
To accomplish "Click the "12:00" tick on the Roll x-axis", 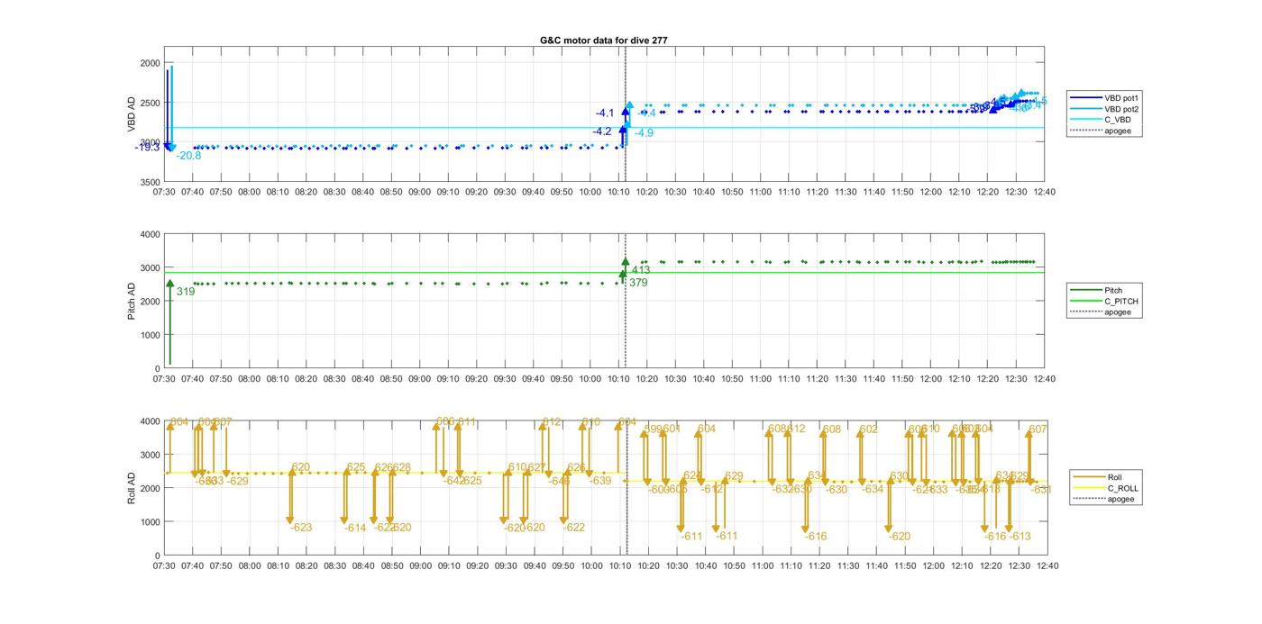I will click(934, 566).
